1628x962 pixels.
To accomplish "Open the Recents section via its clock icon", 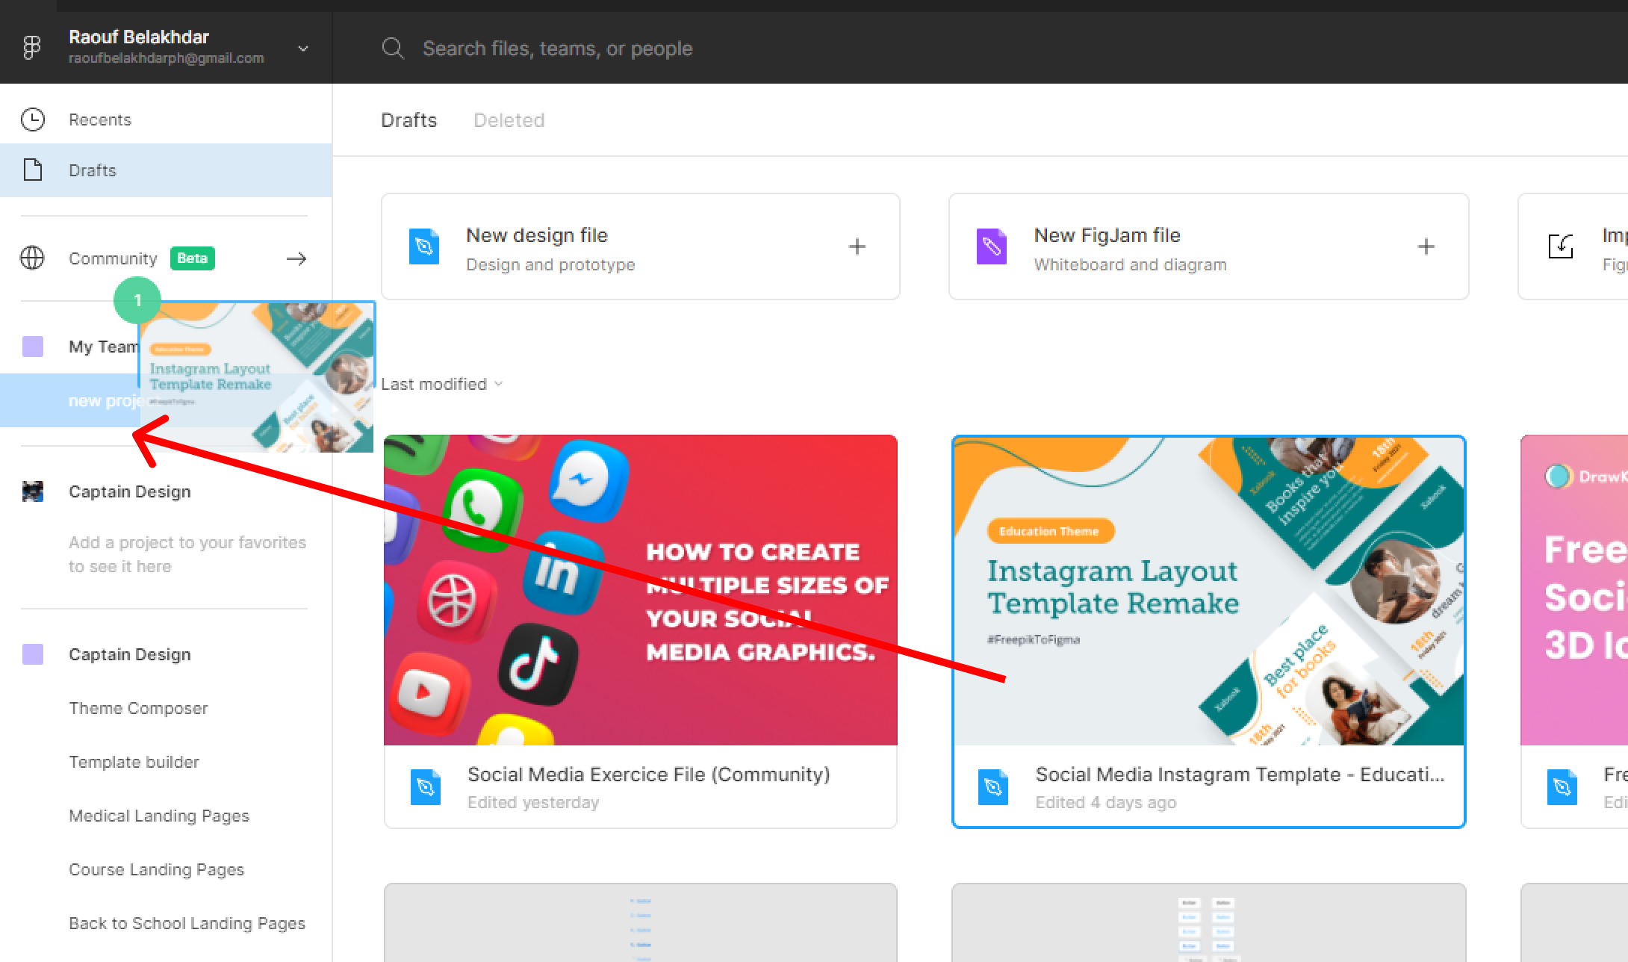I will pos(33,119).
